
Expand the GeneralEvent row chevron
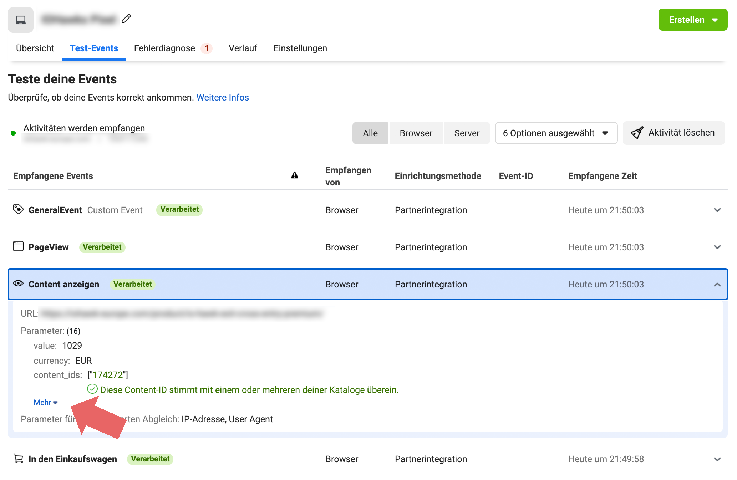coord(717,210)
